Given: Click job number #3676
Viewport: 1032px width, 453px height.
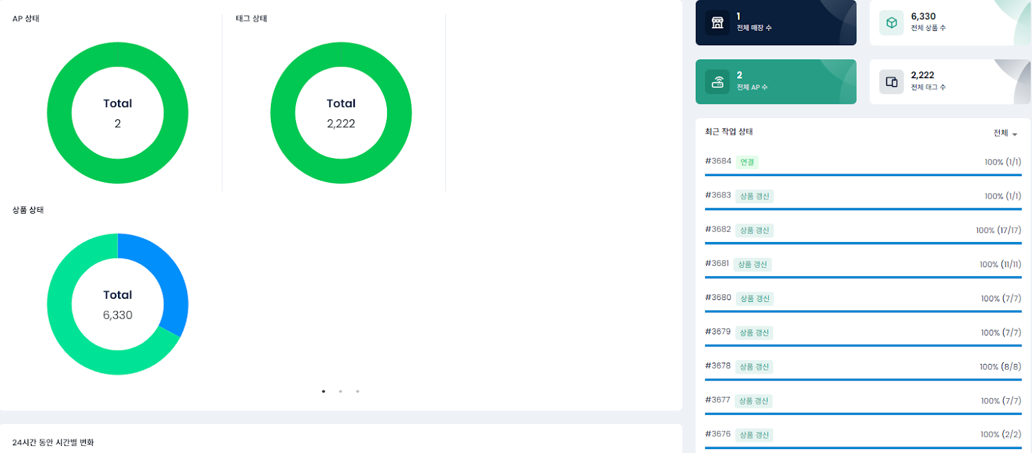Looking at the screenshot, I should (x=718, y=434).
